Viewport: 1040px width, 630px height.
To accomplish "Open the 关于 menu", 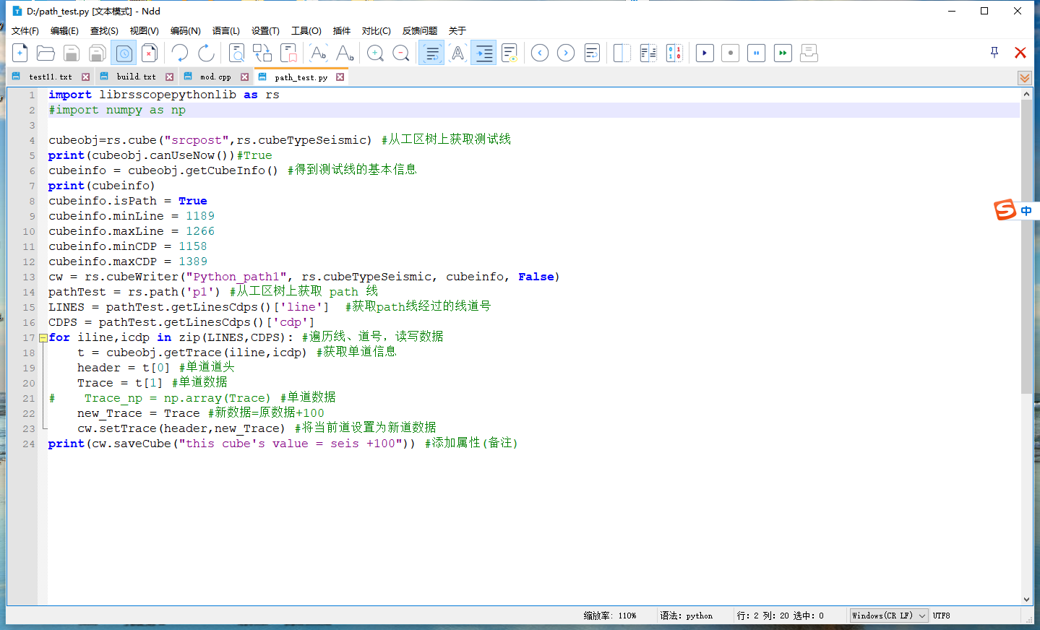I will 457,30.
